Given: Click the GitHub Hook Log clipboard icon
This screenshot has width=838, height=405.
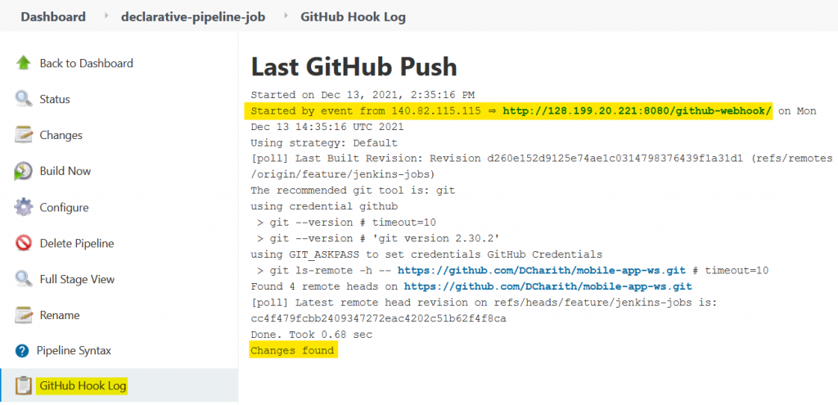Looking at the screenshot, I should (24, 385).
